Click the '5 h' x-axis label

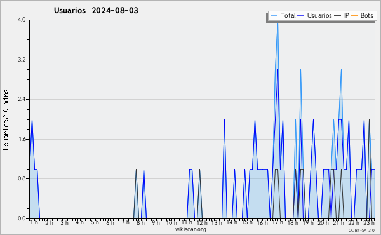[95, 222]
